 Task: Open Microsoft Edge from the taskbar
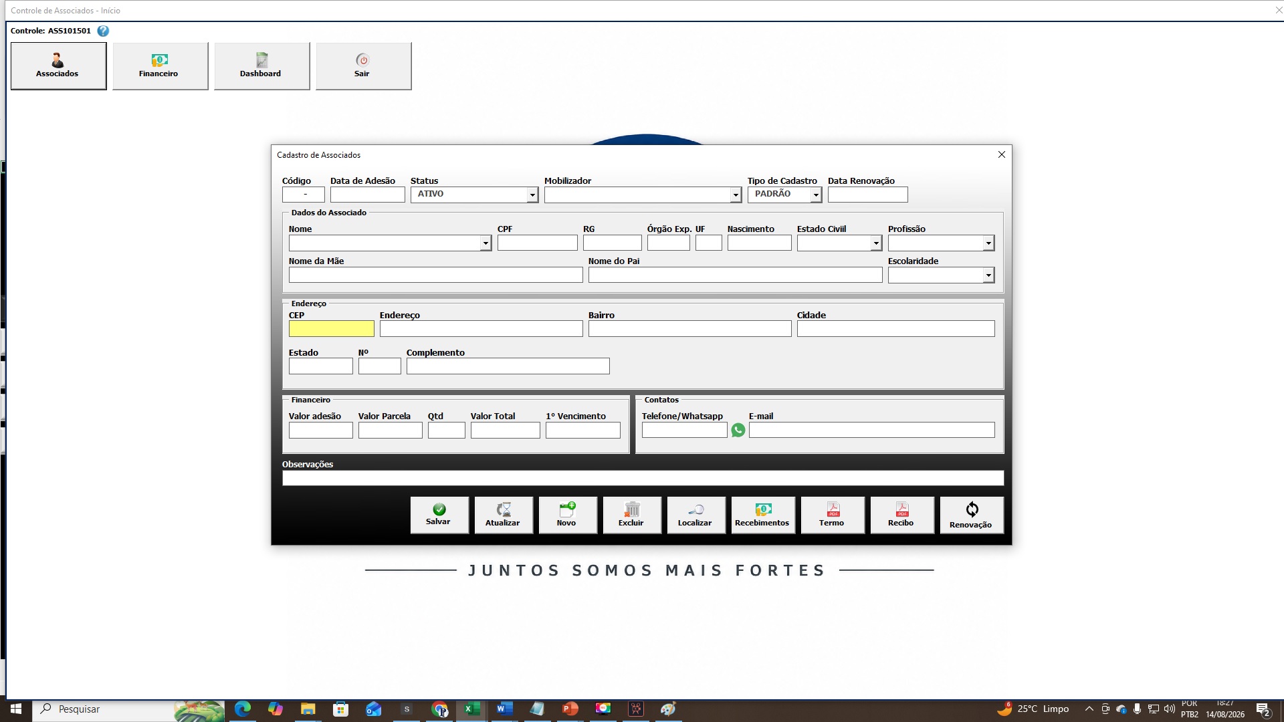click(242, 709)
